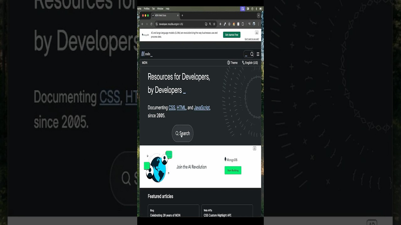Screen dimensions: 401x225
Task: Click the Bluetooth menu bar icon
Action: pyautogui.click(x=256, y=9)
